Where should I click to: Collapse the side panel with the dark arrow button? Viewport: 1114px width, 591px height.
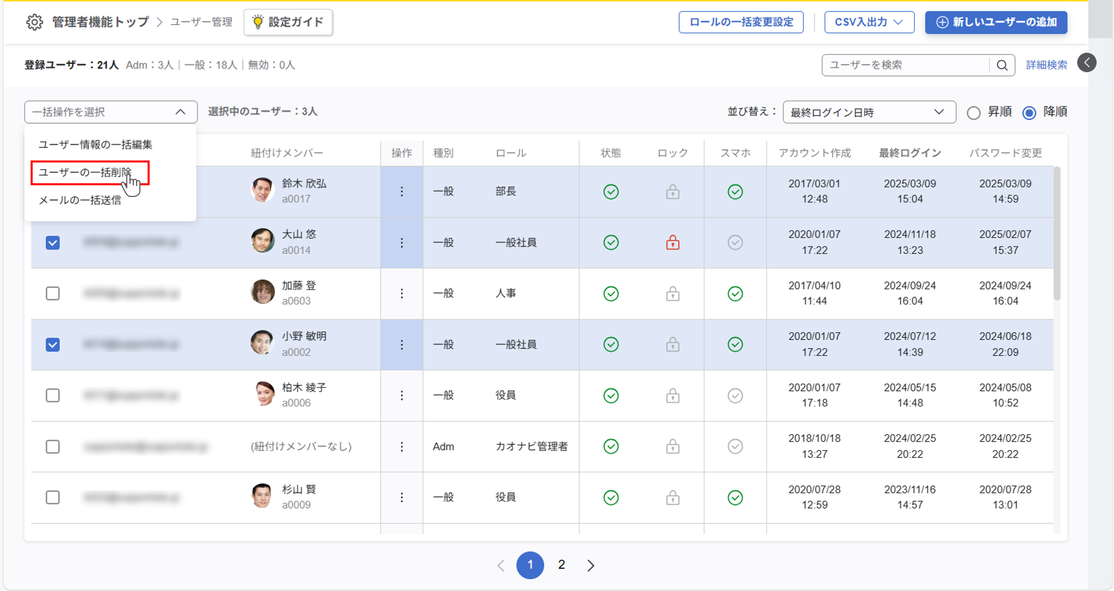coord(1086,63)
